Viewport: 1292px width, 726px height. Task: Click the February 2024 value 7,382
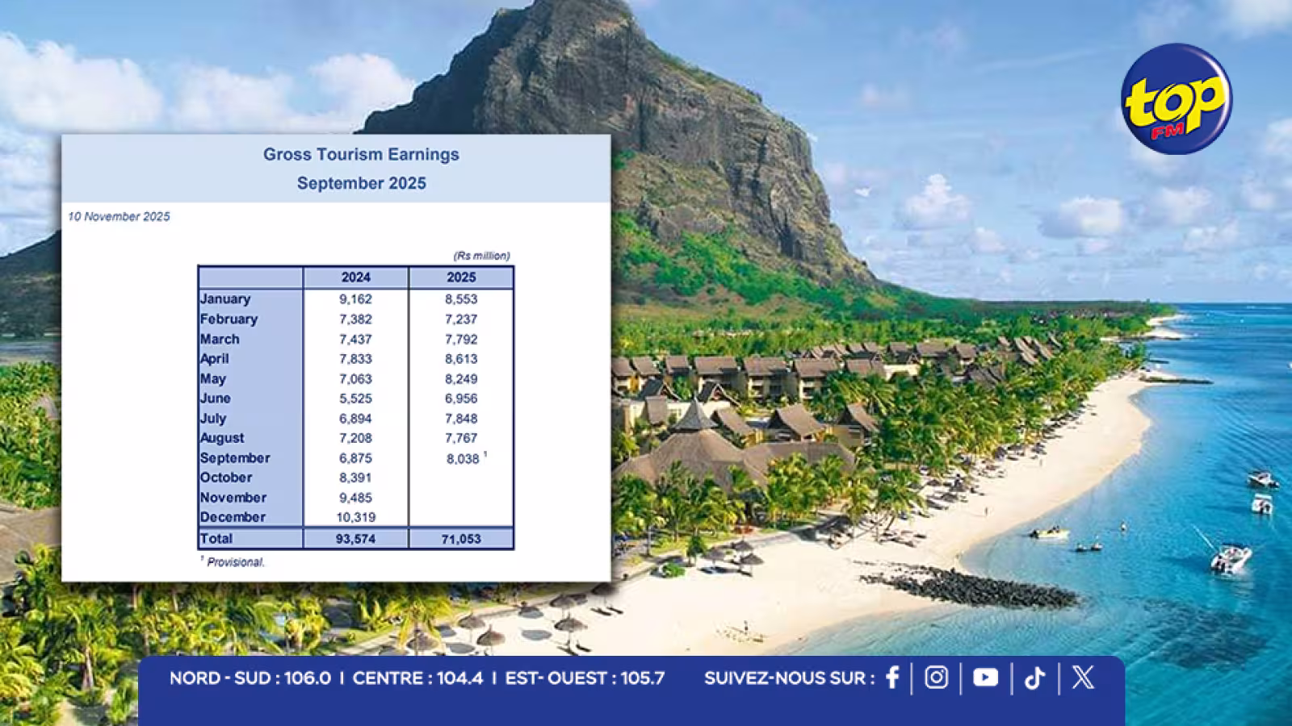point(355,319)
